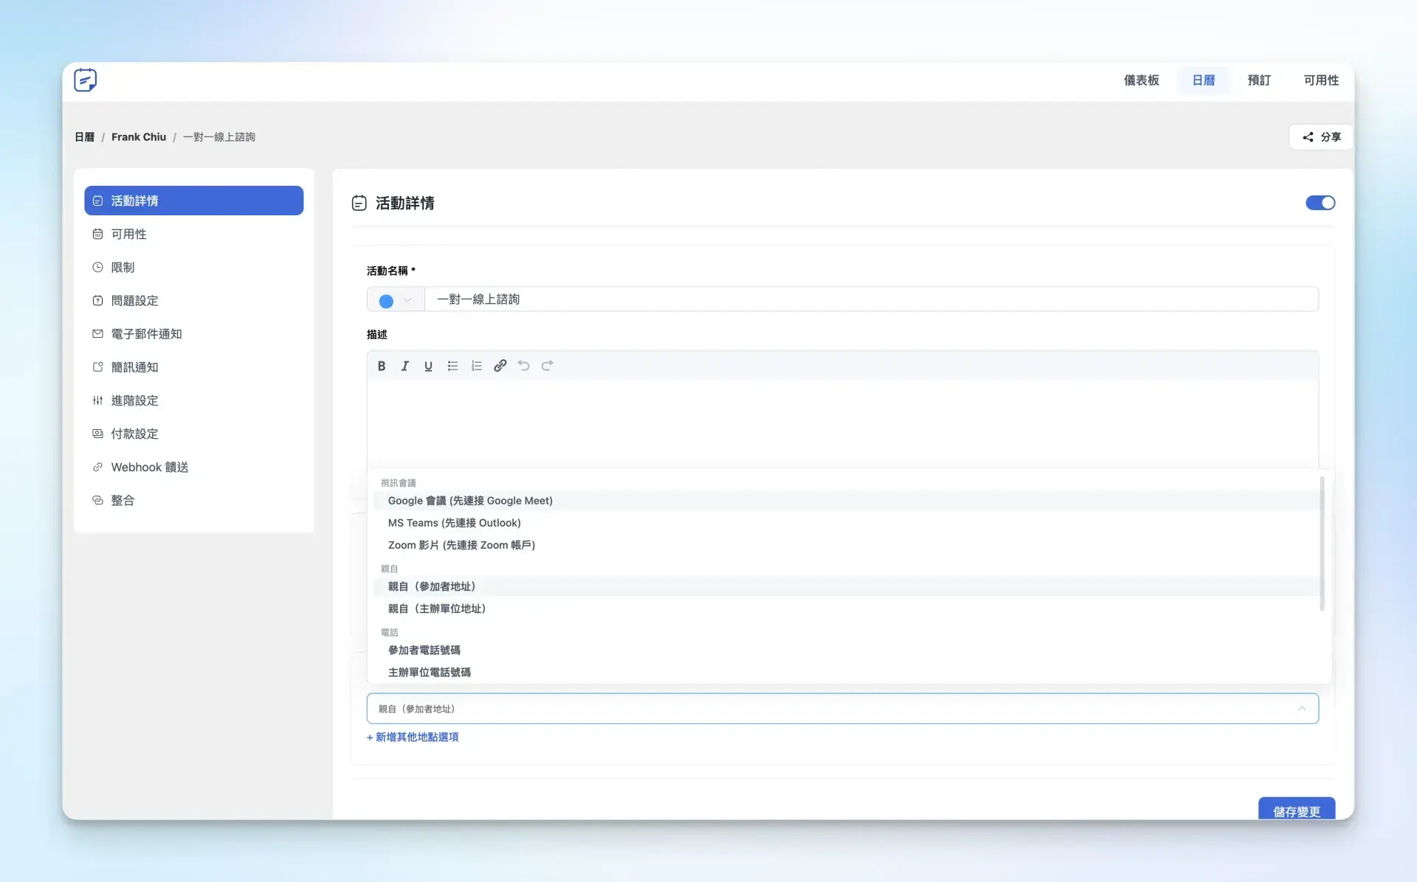This screenshot has height=882, width=1417.
Task: Choose Zoom 影片 location option
Action: (x=461, y=545)
